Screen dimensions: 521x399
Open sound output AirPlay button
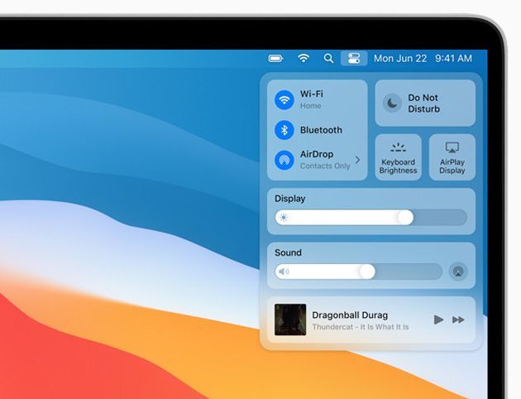point(457,272)
